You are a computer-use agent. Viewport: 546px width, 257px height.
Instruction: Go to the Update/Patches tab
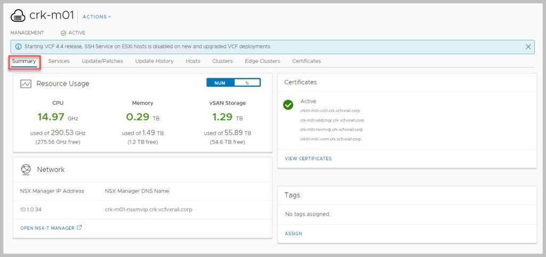tap(102, 61)
